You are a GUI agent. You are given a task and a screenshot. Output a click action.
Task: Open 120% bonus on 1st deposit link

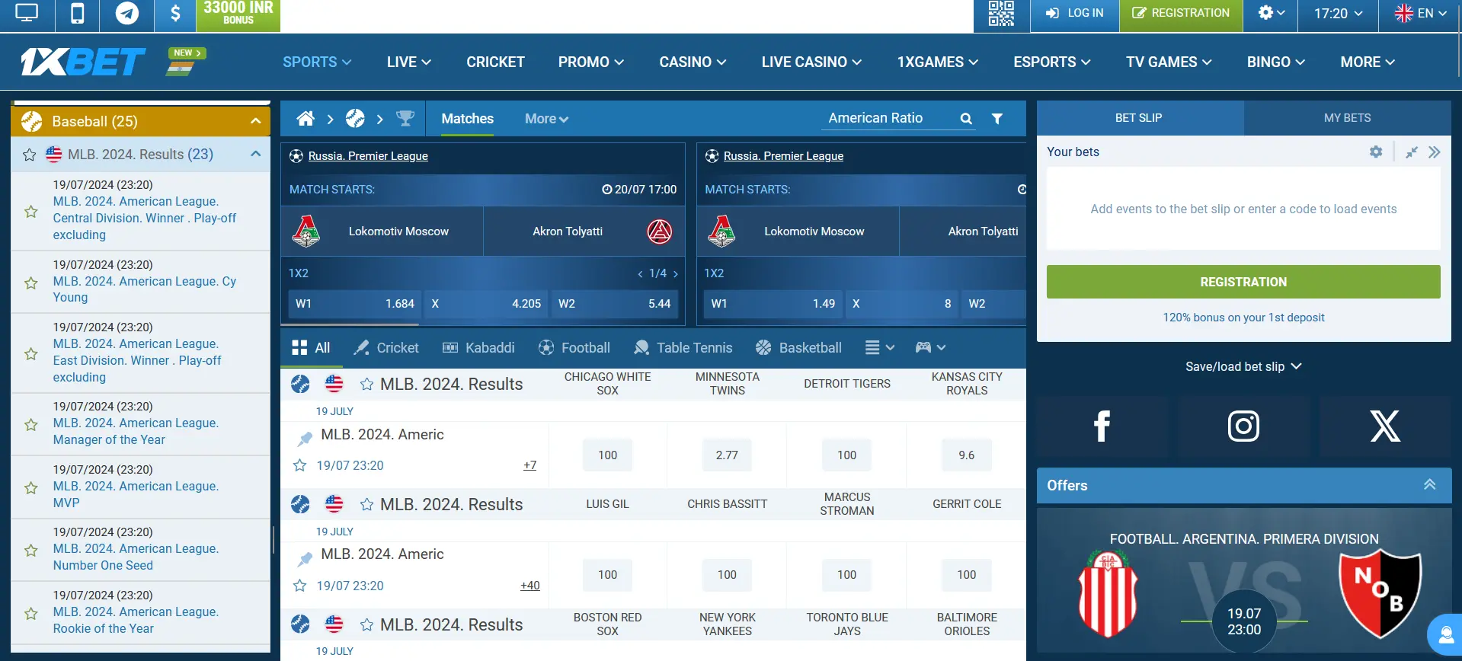[1243, 318]
